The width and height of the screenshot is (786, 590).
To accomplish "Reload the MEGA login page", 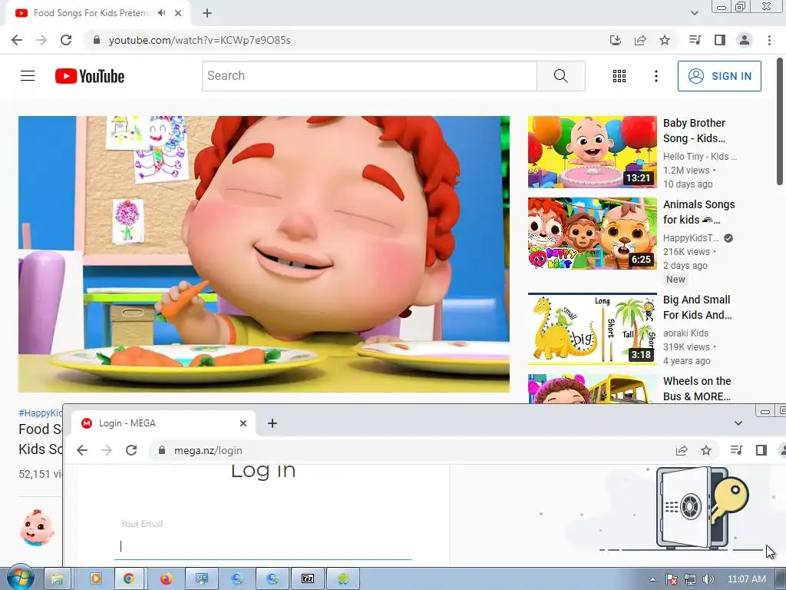I will [x=131, y=450].
